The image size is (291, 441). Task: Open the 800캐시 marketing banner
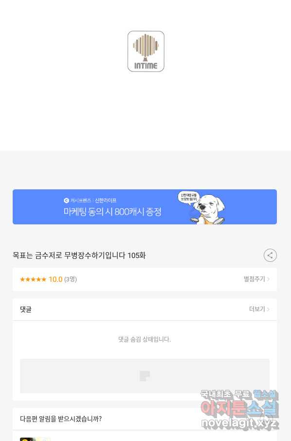(145, 207)
